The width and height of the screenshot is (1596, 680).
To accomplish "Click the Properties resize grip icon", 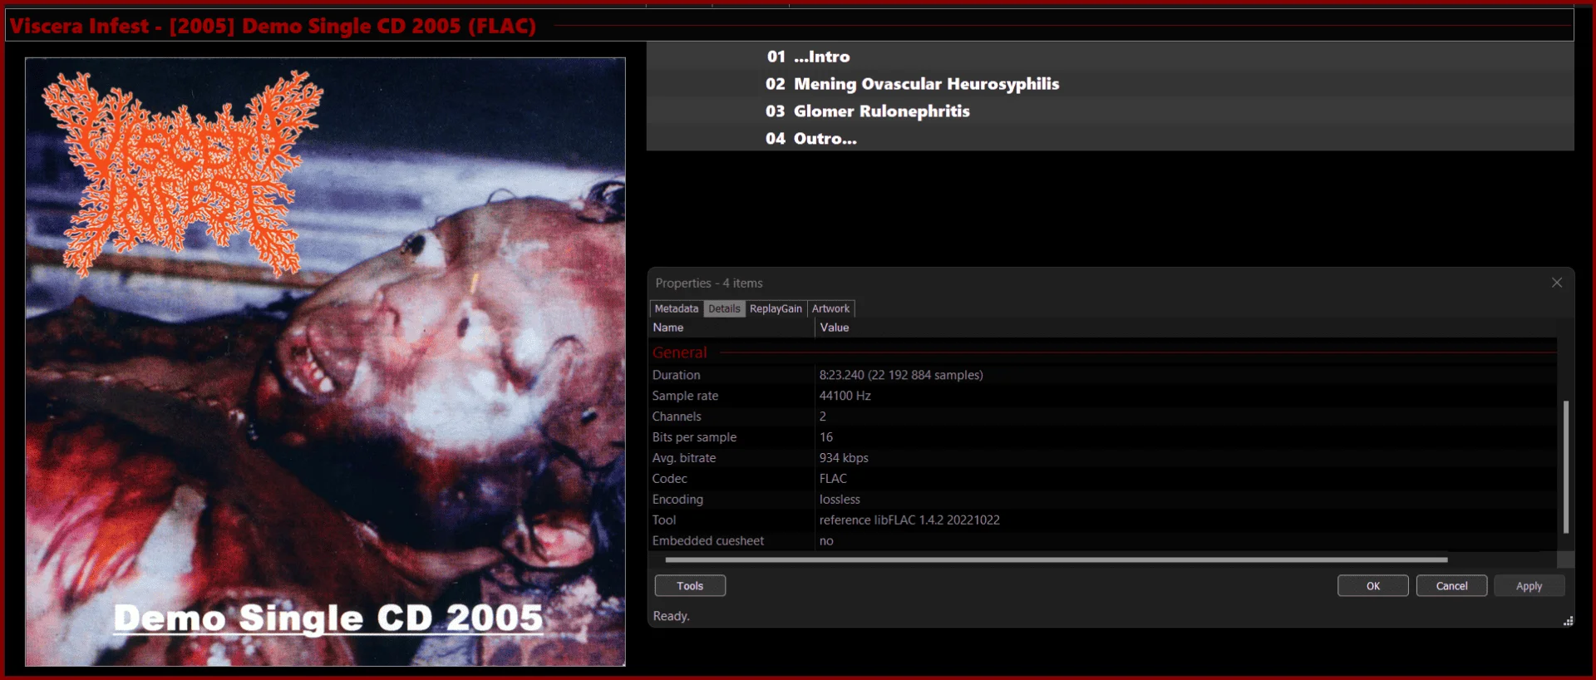I will point(1568,621).
